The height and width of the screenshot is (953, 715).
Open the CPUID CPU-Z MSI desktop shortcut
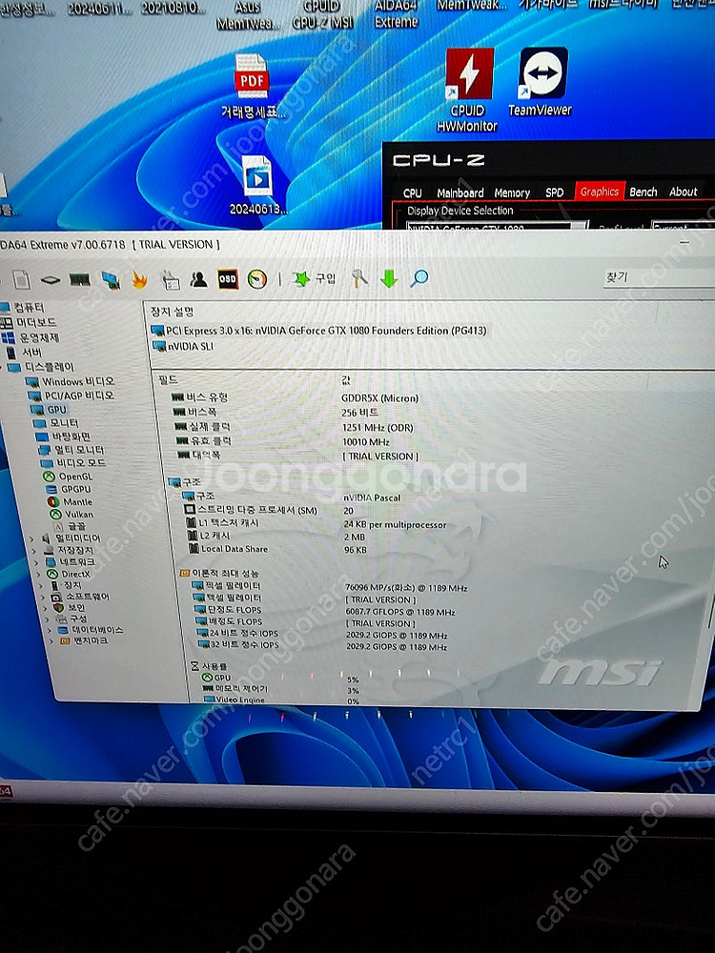(321, 14)
